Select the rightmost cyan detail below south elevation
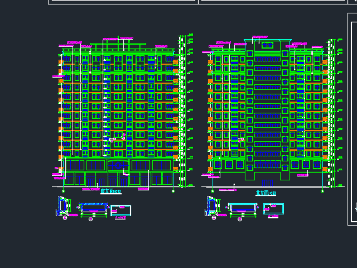This screenshot has width=357, height=268. coord(120,210)
